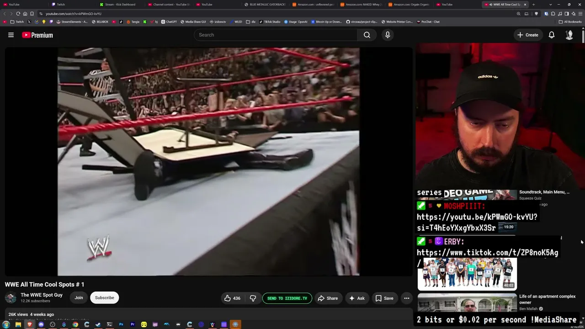The height and width of the screenshot is (329, 585).
Task: Open the dle bookmarks folder
Action: click(x=251, y=21)
